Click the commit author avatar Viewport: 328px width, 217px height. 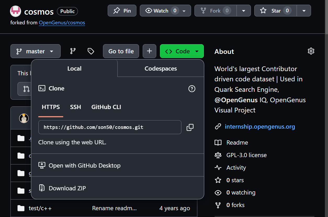pyautogui.click(x=24, y=118)
